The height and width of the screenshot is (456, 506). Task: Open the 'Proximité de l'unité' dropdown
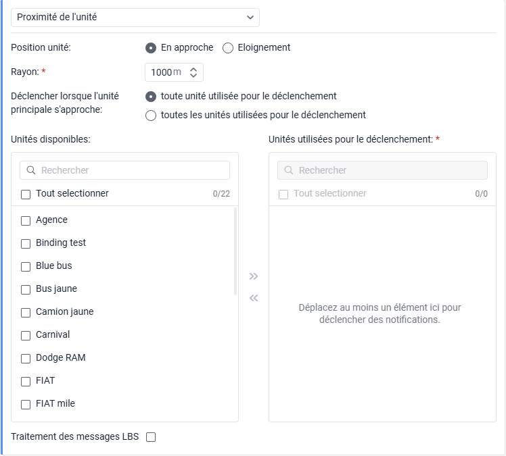(x=135, y=17)
